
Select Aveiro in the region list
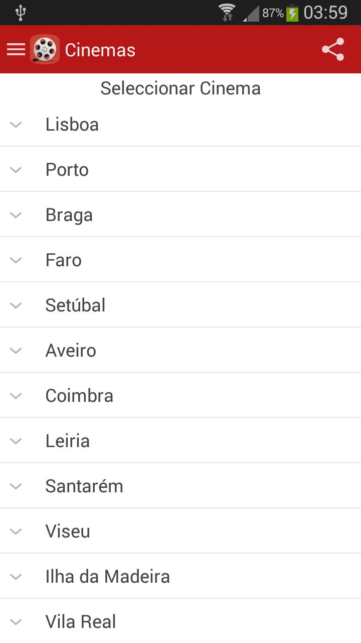(180, 350)
